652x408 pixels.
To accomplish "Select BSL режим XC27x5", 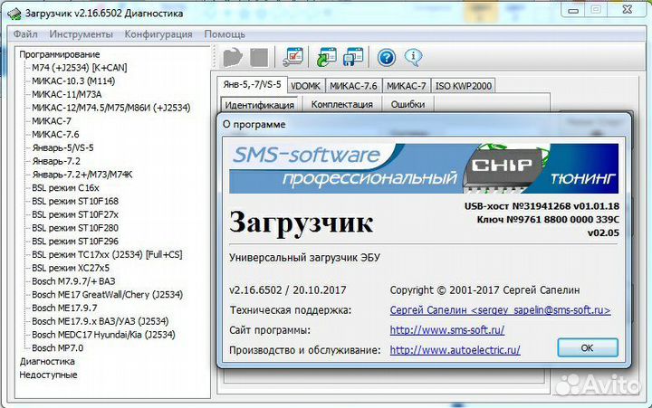I will coord(71,268).
